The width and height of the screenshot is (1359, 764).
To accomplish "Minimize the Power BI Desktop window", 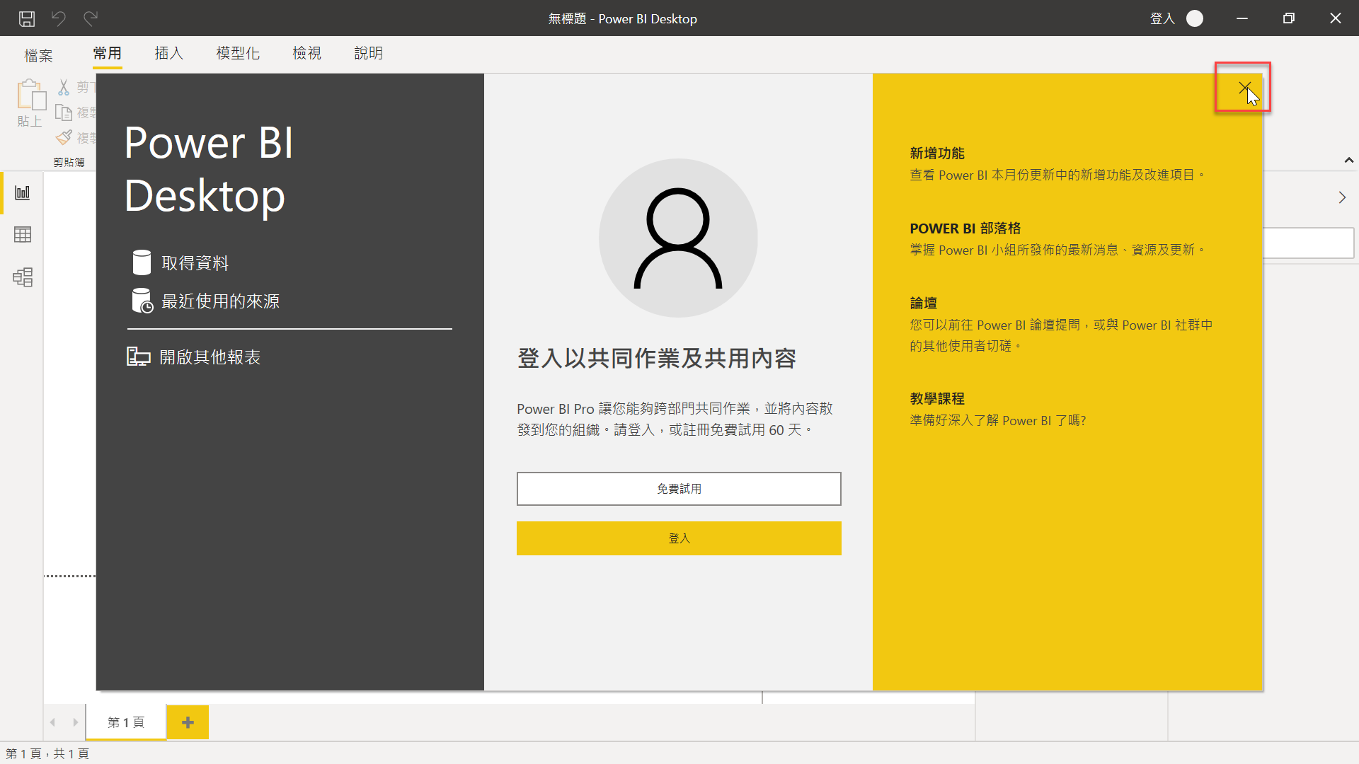I will (1242, 18).
